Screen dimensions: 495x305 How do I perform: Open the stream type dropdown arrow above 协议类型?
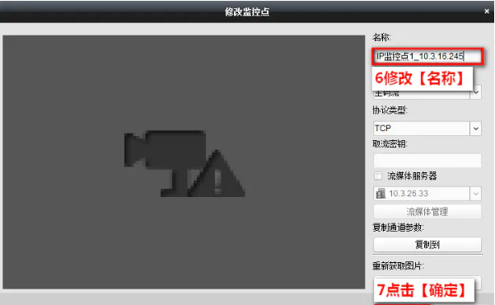tap(476, 92)
